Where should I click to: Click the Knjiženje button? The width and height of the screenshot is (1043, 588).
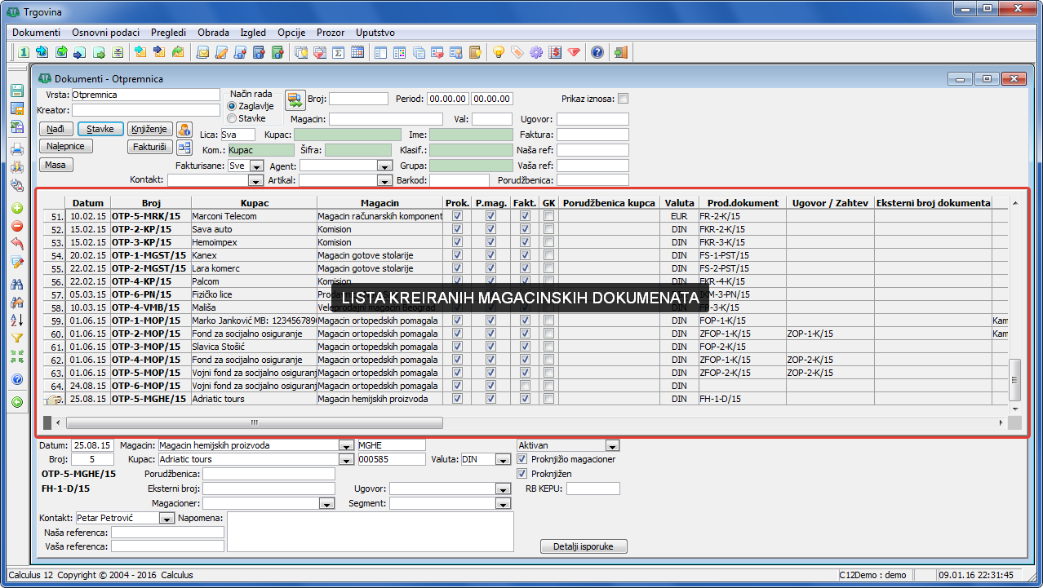point(150,129)
